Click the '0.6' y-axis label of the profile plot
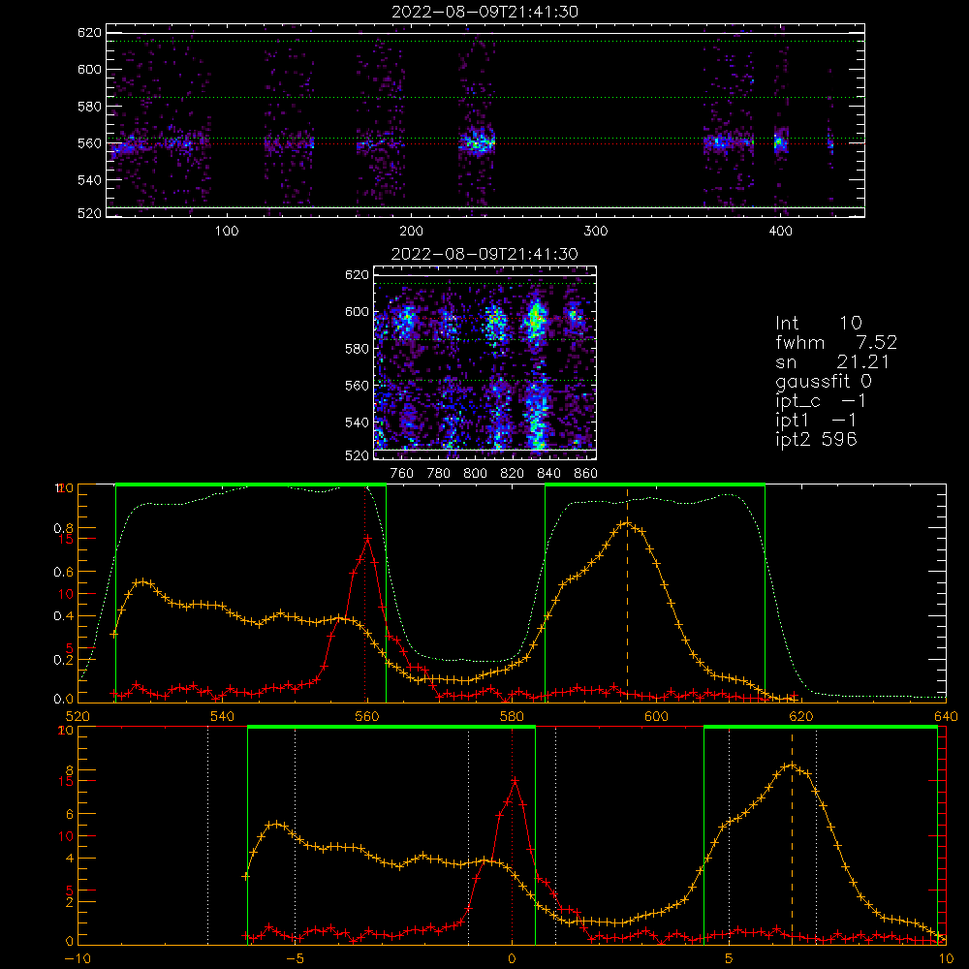Viewport: 969px width, 969px height. 63,573
